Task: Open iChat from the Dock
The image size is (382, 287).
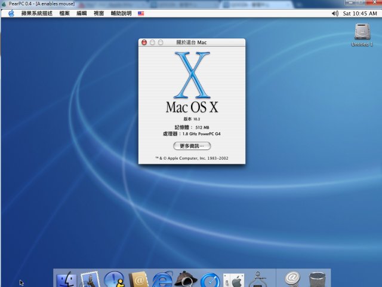Action: pos(114,279)
